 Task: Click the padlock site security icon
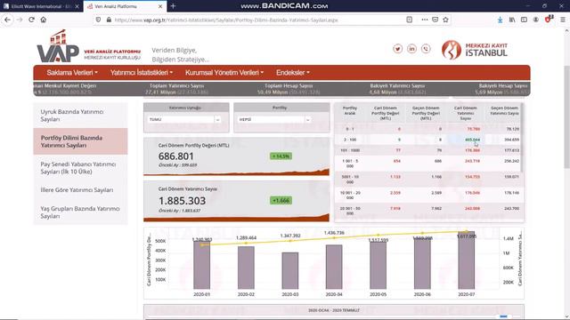[x=109, y=20]
